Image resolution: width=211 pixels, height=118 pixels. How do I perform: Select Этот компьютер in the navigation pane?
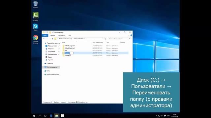pyautogui.click(x=51, y=67)
